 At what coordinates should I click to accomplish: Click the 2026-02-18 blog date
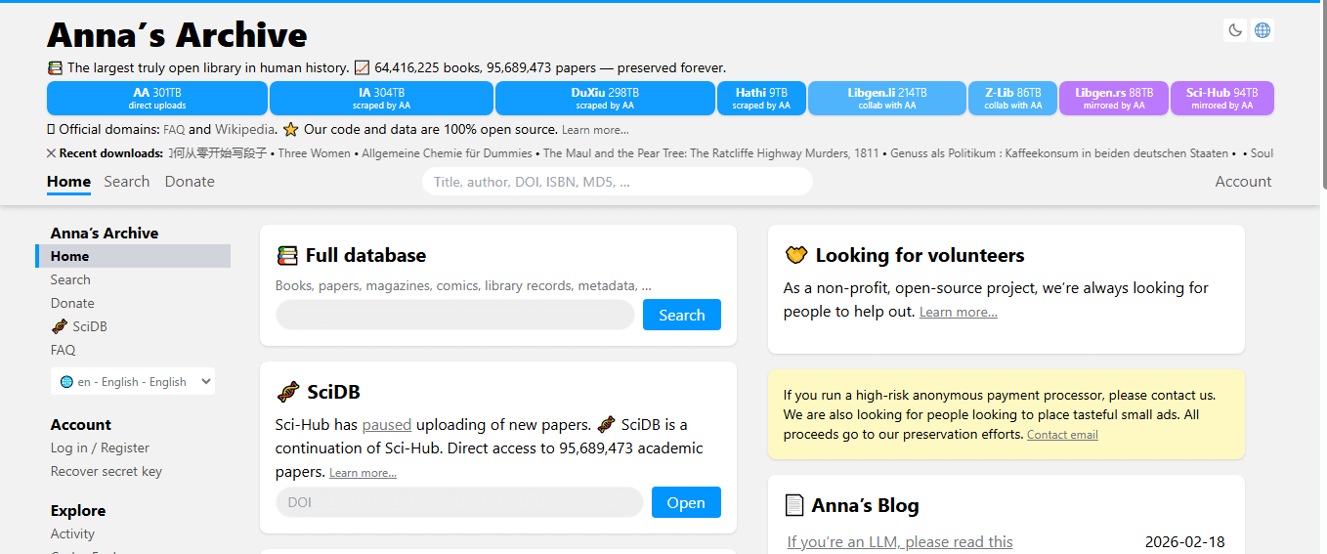1184,541
